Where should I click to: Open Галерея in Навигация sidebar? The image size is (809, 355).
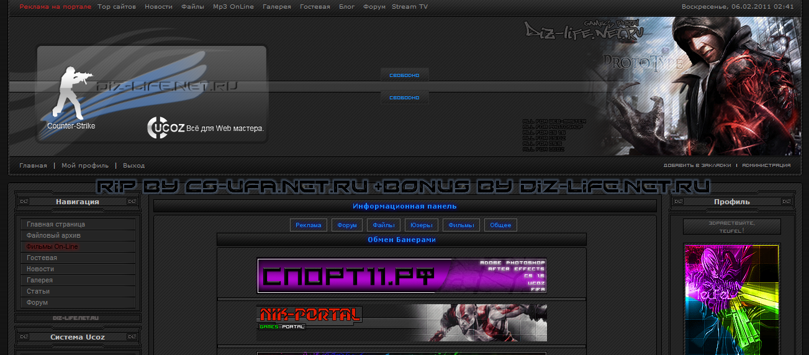78,280
